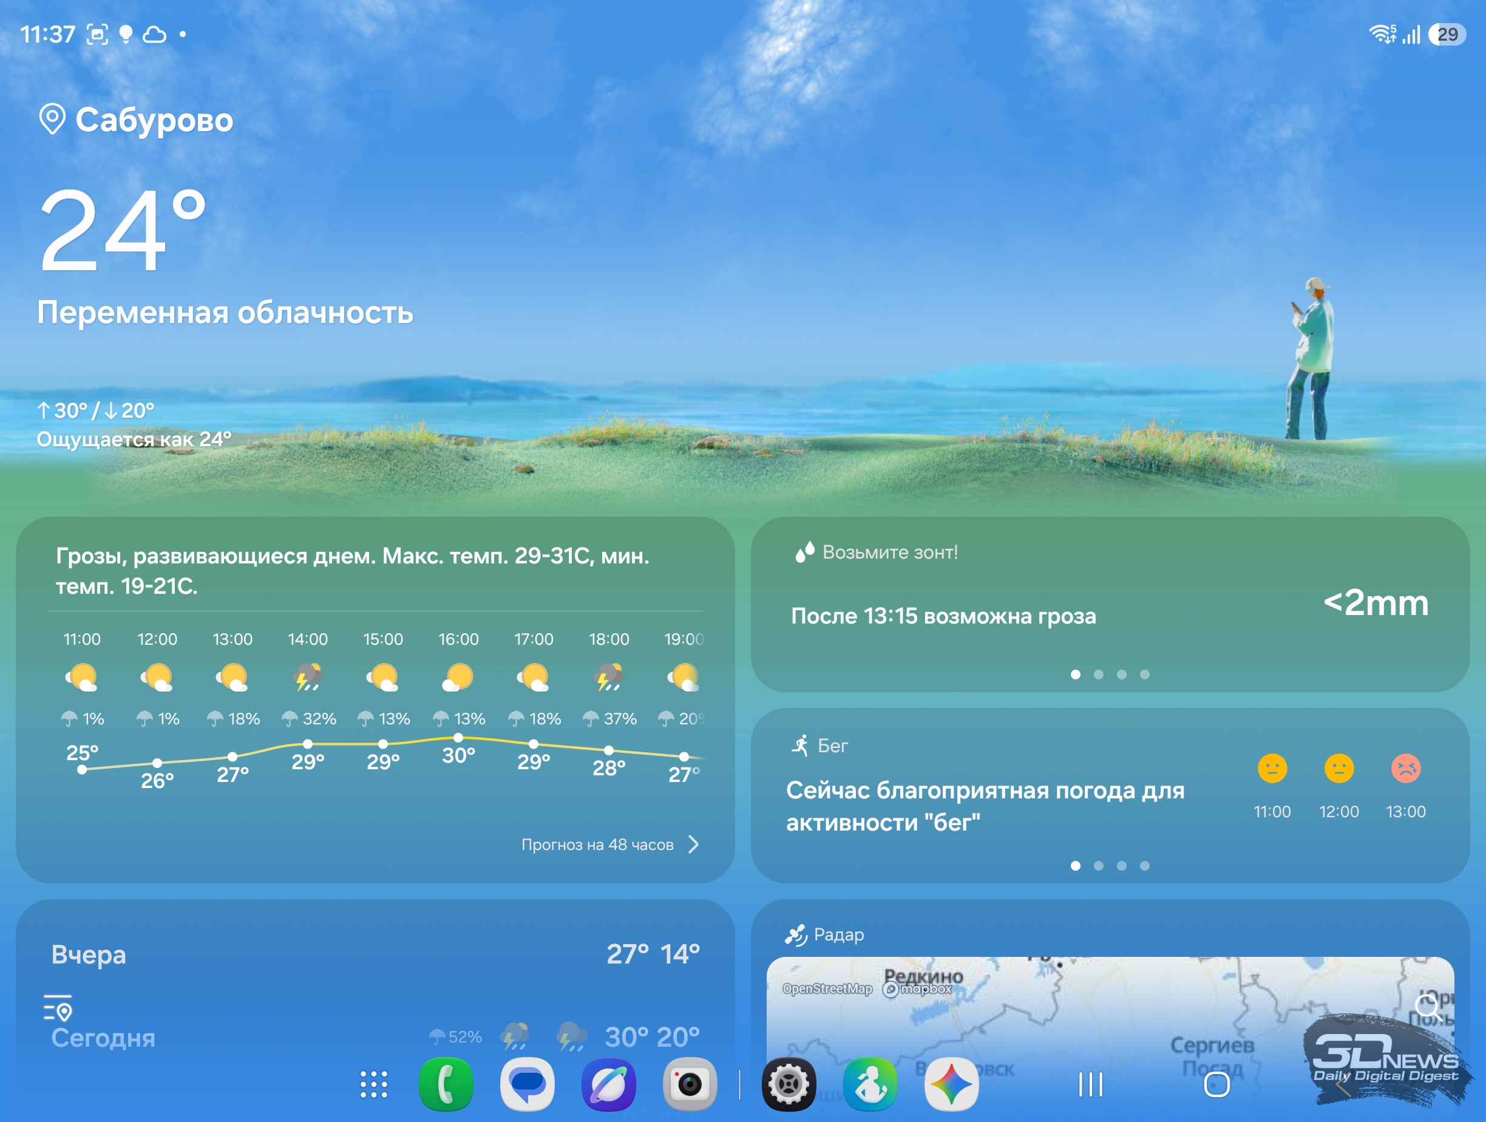This screenshot has height=1122, width=1486.
Task: Tap the satellite icon next to Радар
Action: (796, 934)
